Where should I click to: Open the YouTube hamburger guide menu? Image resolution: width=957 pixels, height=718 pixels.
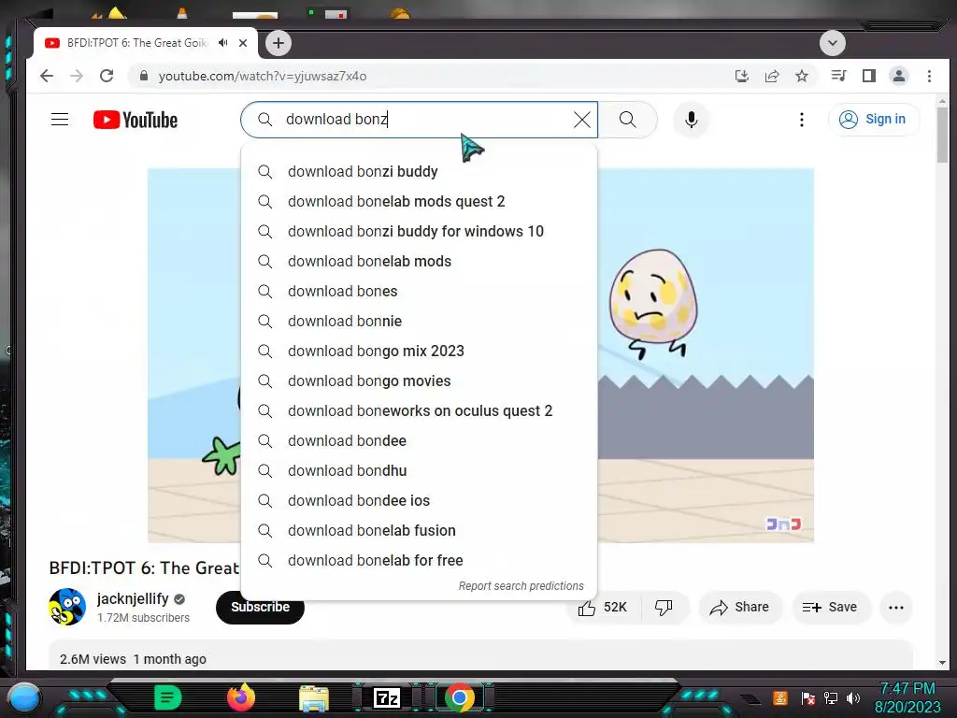click(60, 119)
